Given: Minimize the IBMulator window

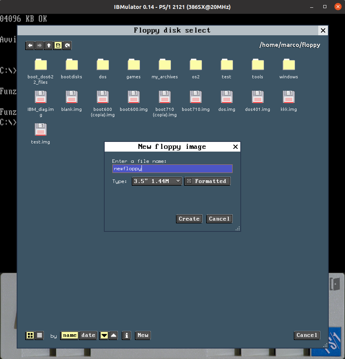Looking at the screenshot, I should coord(312,7).
